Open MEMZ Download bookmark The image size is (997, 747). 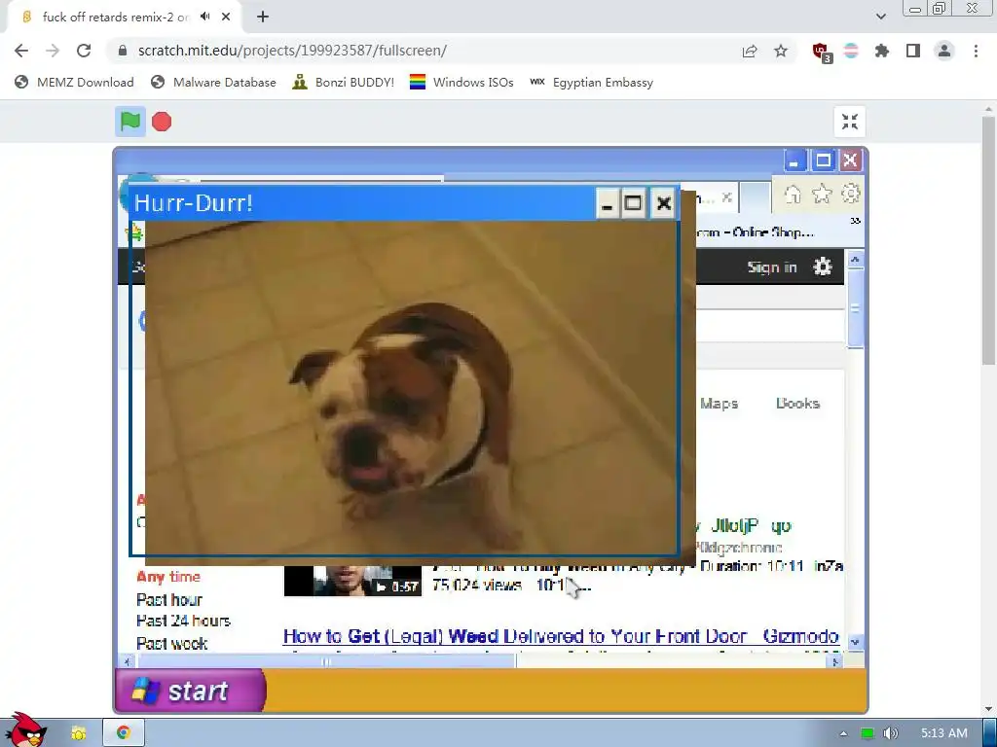coord(74,82)
